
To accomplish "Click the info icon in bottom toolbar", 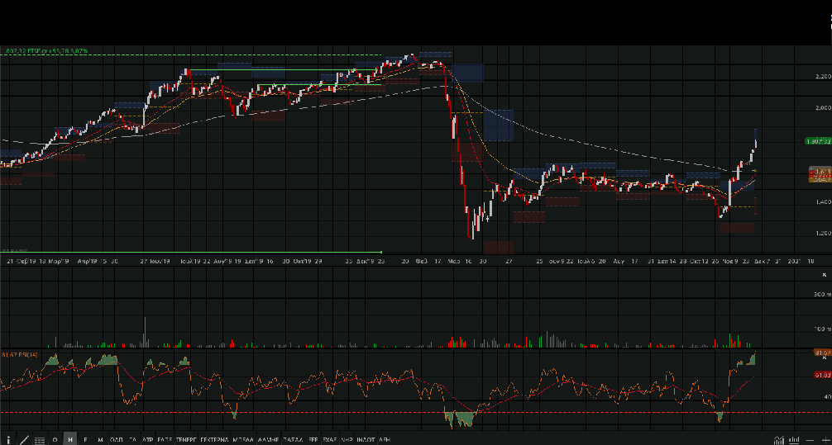I will click(9, 439).
